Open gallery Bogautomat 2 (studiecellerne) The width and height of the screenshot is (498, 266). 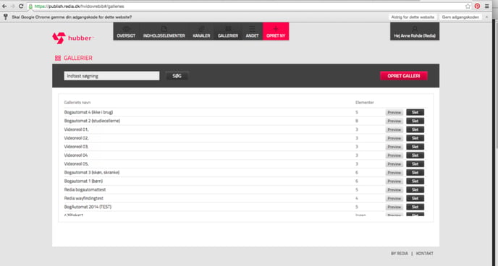[92, 121]
